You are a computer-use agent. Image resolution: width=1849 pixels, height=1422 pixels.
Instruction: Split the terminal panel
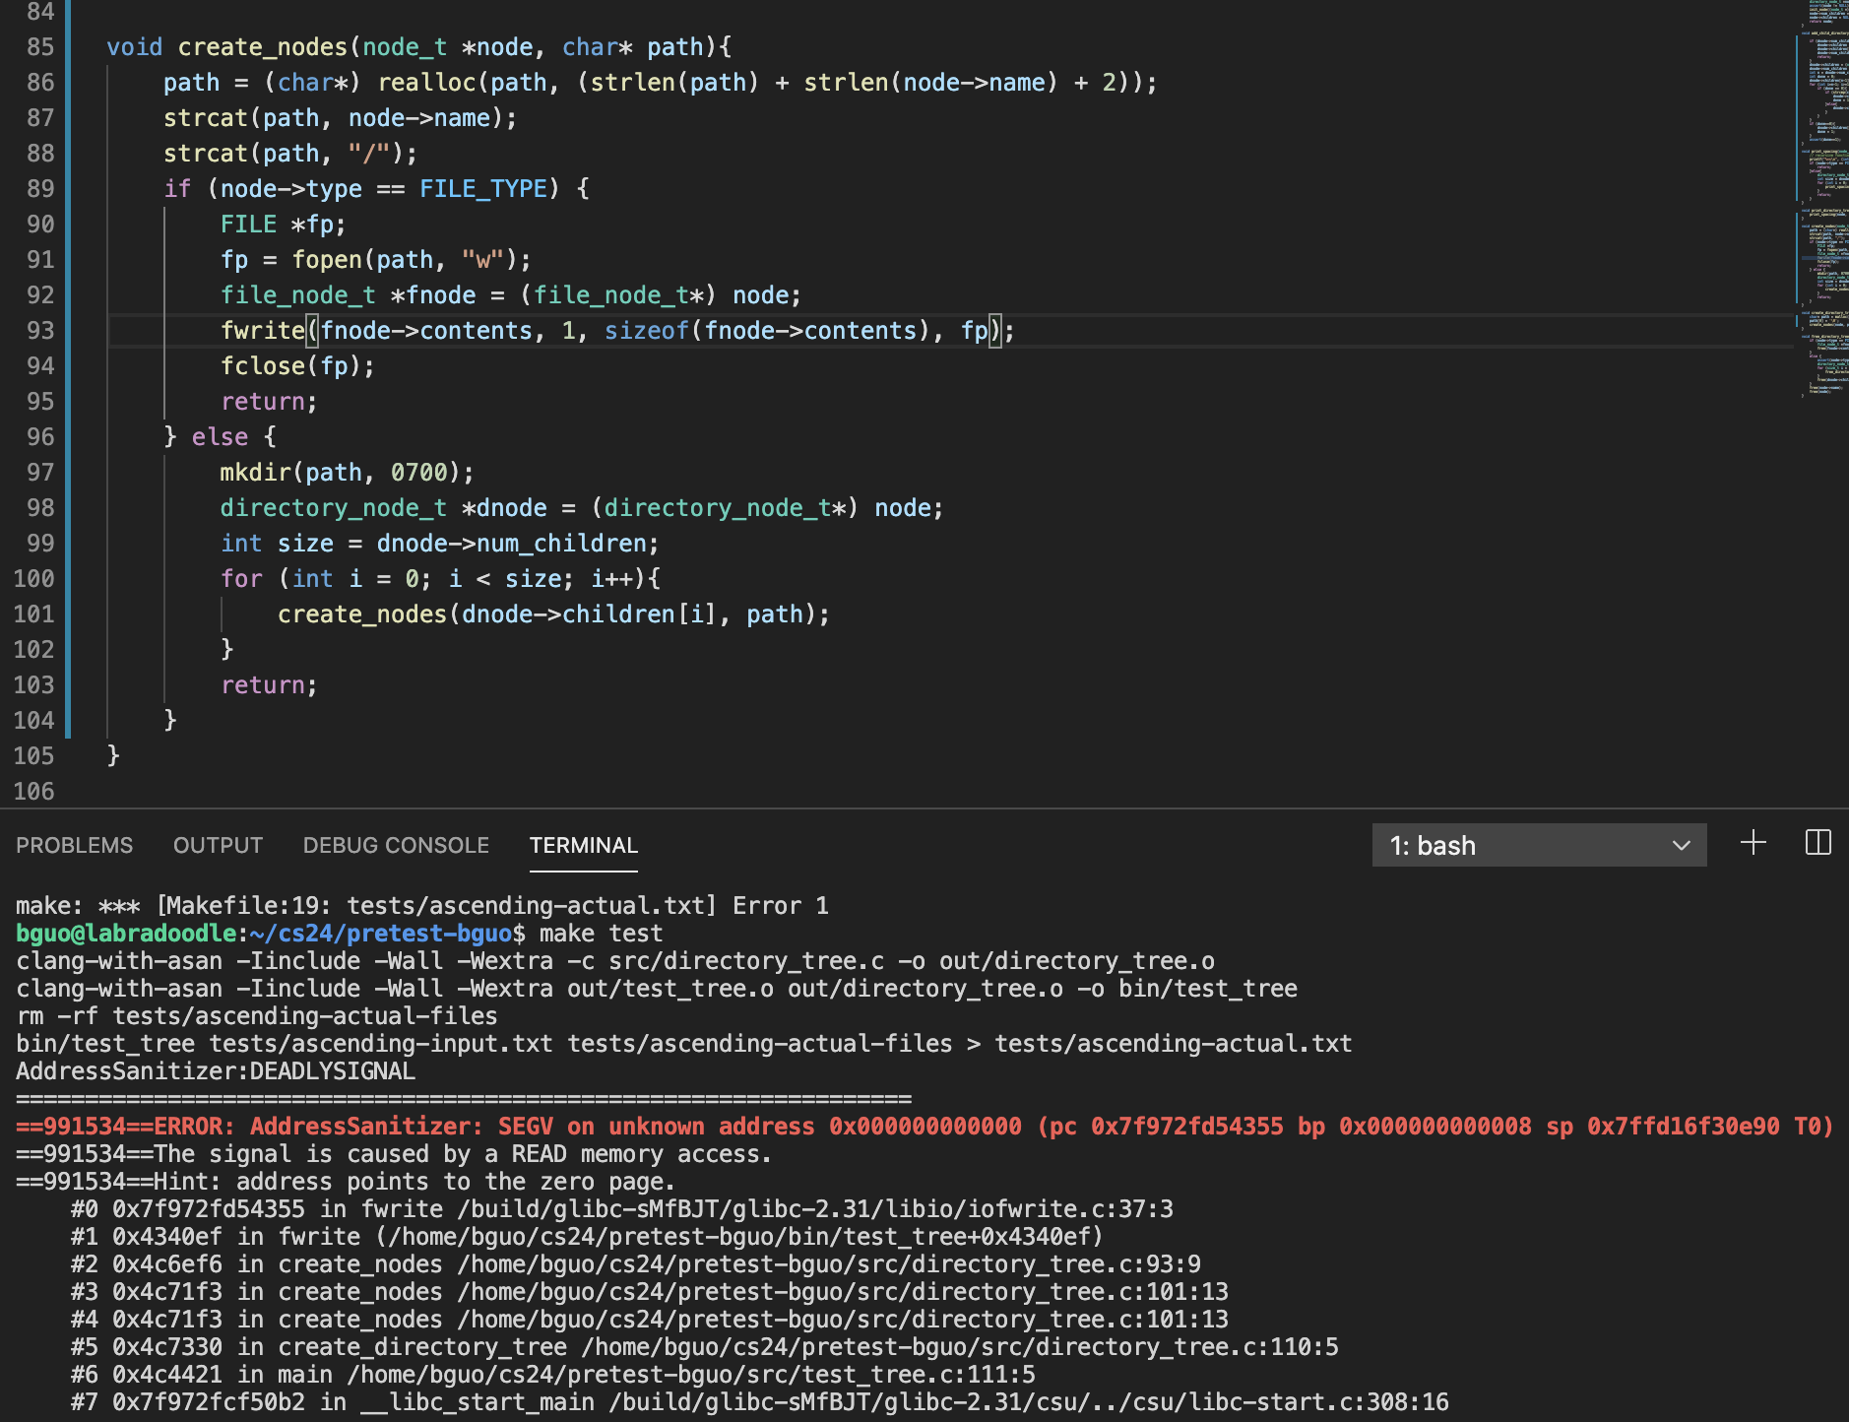point(1817,843)
